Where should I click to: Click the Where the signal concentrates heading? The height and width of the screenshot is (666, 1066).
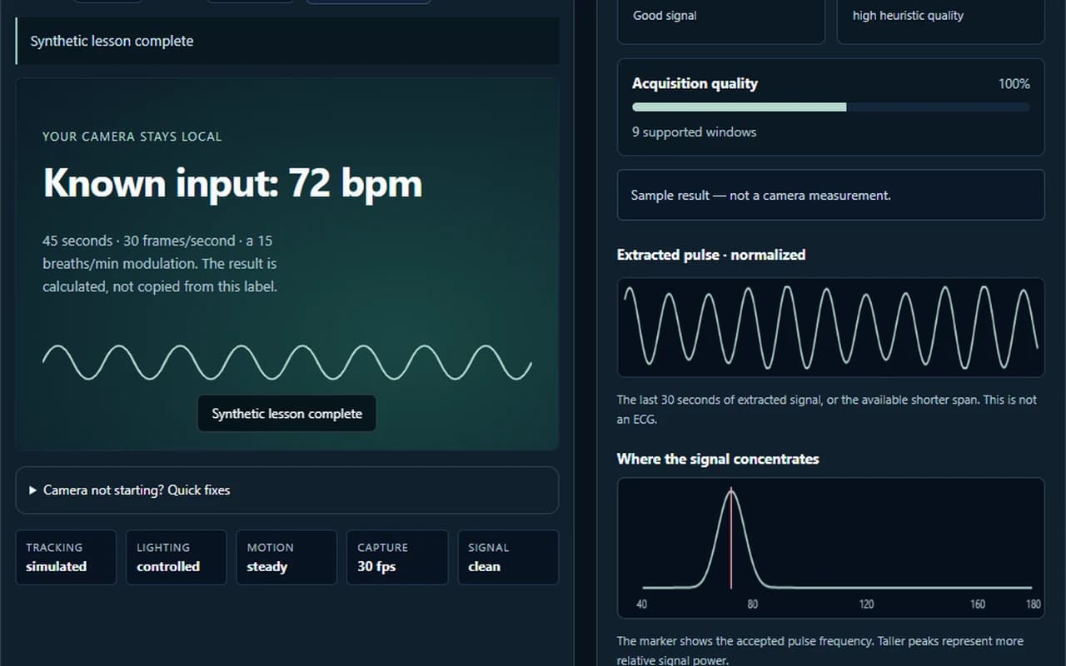click(x=717, y=459)
